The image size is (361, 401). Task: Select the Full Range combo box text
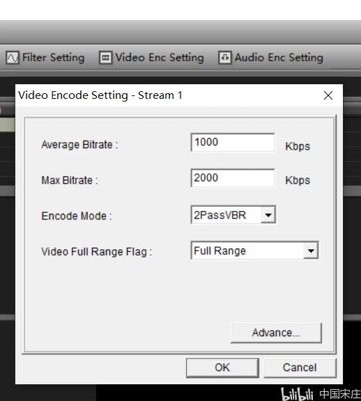coord(220,251)
